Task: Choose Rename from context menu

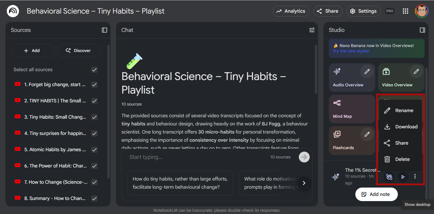Action: tap(404, 110)
